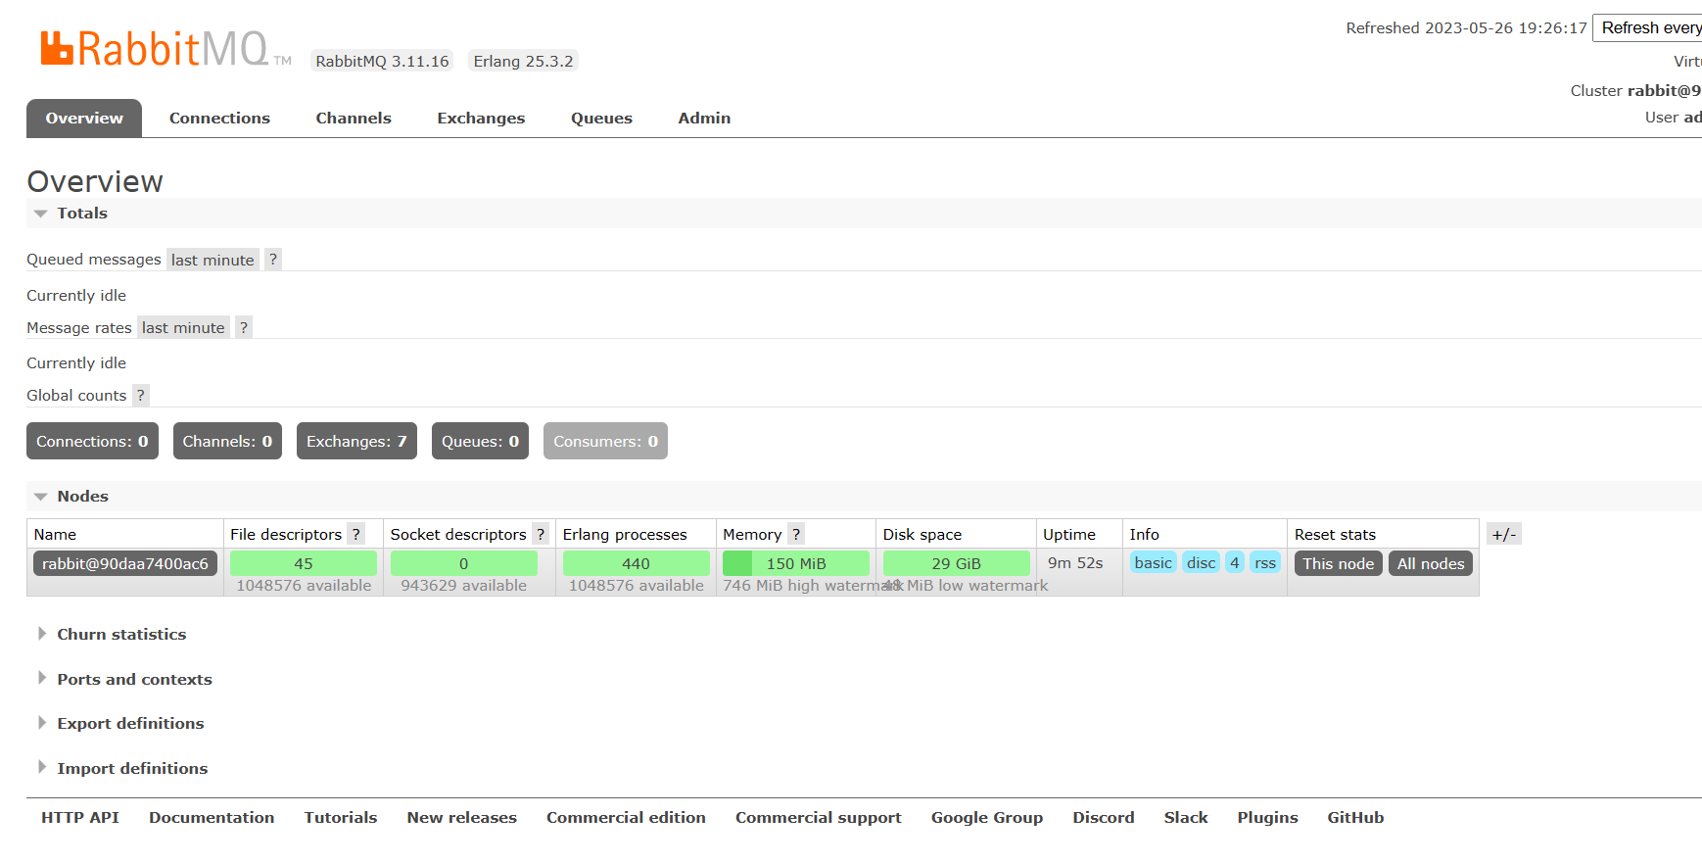
Task: Click the RabbitMQ logo
Action: (x=165, y=48)
